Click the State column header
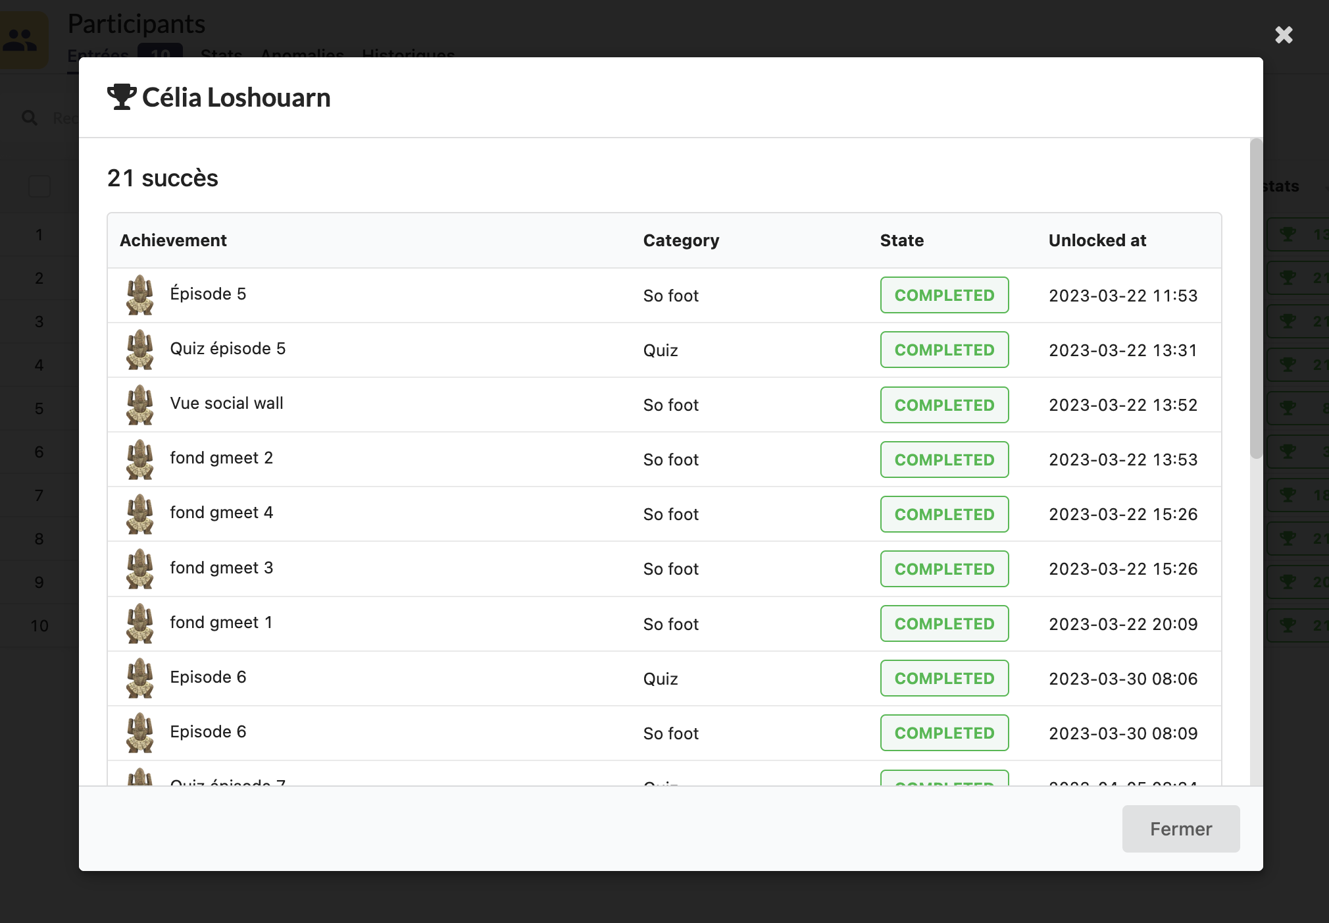The height and width of the screenshot is (923, 1329). (x=901, y=240)
